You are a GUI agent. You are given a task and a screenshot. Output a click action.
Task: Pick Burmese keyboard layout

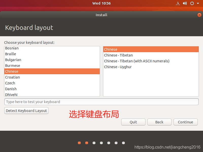coord(52,66)
